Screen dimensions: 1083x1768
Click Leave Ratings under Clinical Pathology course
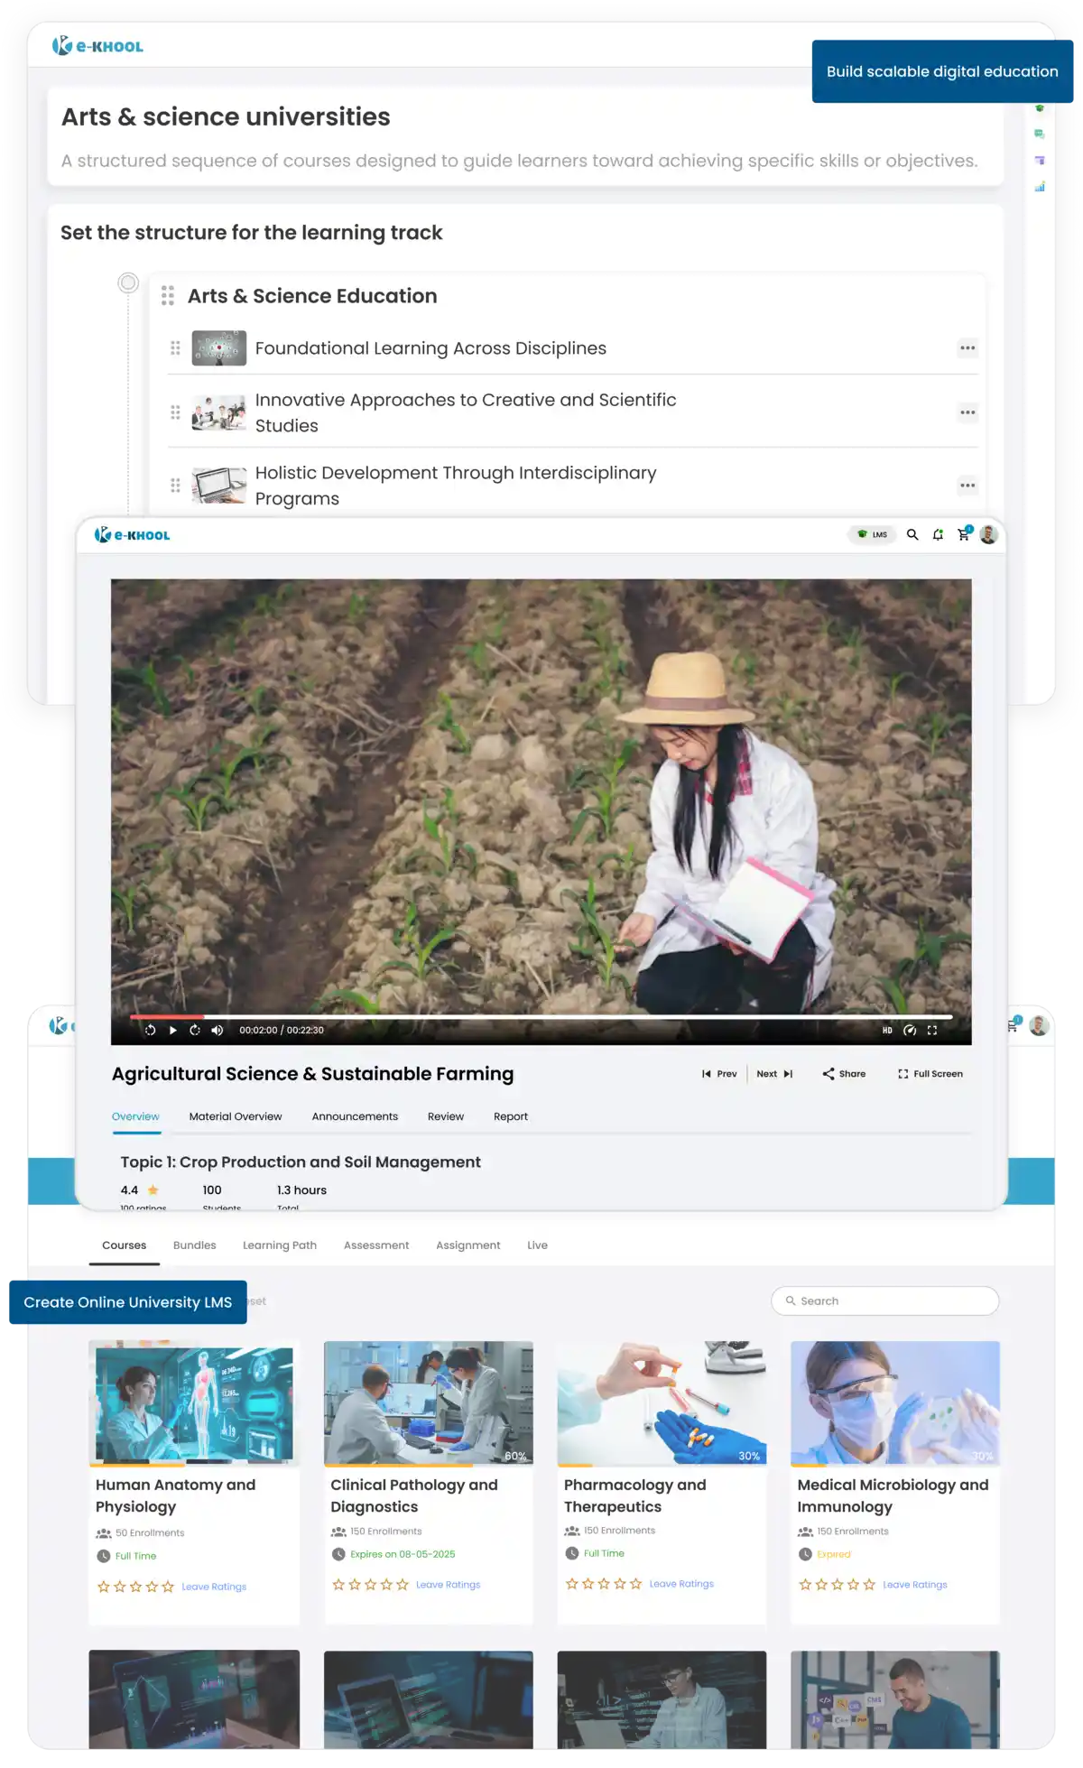coord(448,1585)
